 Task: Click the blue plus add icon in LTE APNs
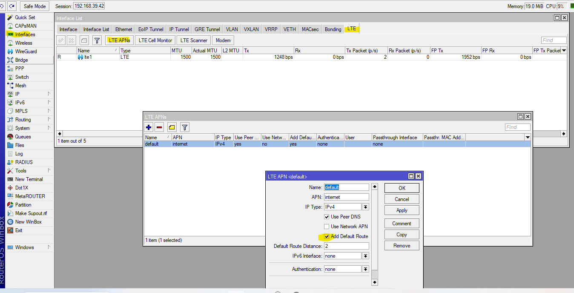pos(149,127)
